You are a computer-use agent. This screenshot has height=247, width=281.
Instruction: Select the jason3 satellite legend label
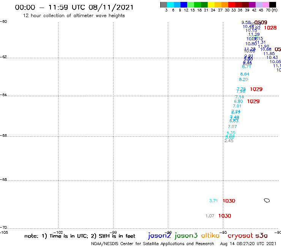click(x=186, y=236)
